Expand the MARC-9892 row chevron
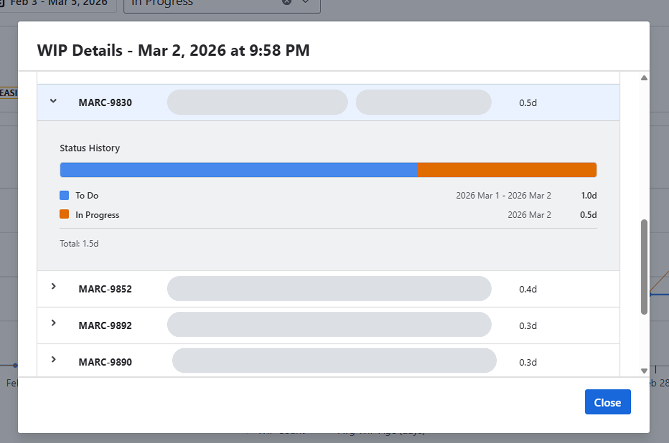The height and width of the screenshot is (443, 669). 53,323
